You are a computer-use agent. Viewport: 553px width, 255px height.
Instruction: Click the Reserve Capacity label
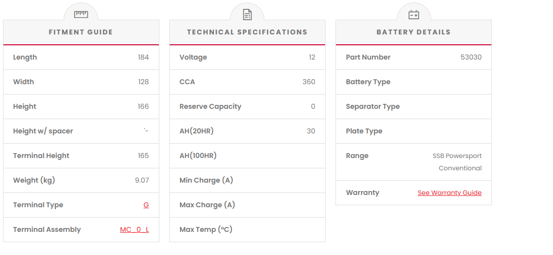click(210, 107)
